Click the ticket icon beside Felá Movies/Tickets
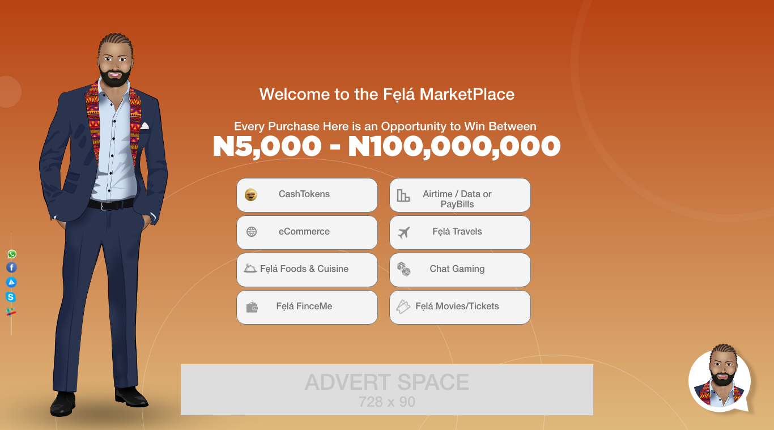This screenshot has height=430, width=774. [x=403, y=306]
